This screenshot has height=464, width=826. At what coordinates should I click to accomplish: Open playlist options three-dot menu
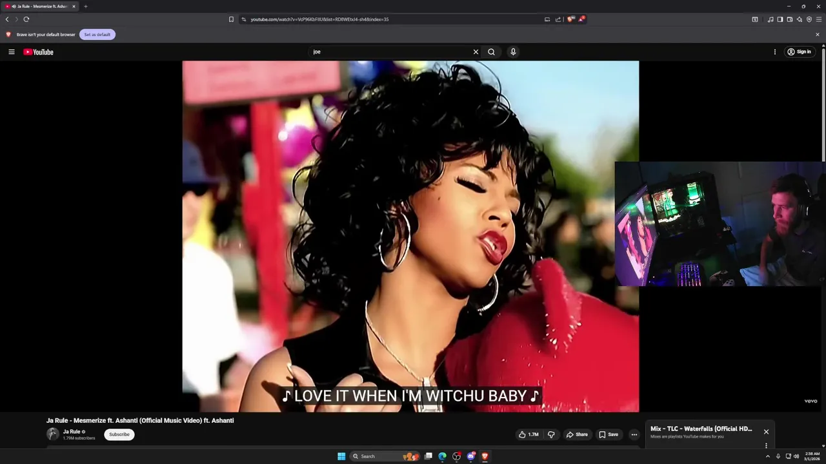766,445
